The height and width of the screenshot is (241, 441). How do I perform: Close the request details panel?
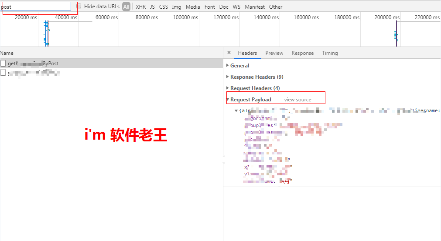(229, 53)
